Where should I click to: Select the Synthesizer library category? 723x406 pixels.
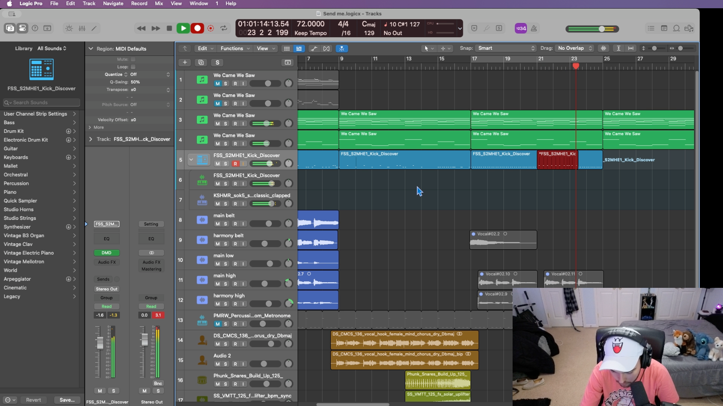point(40,227)
